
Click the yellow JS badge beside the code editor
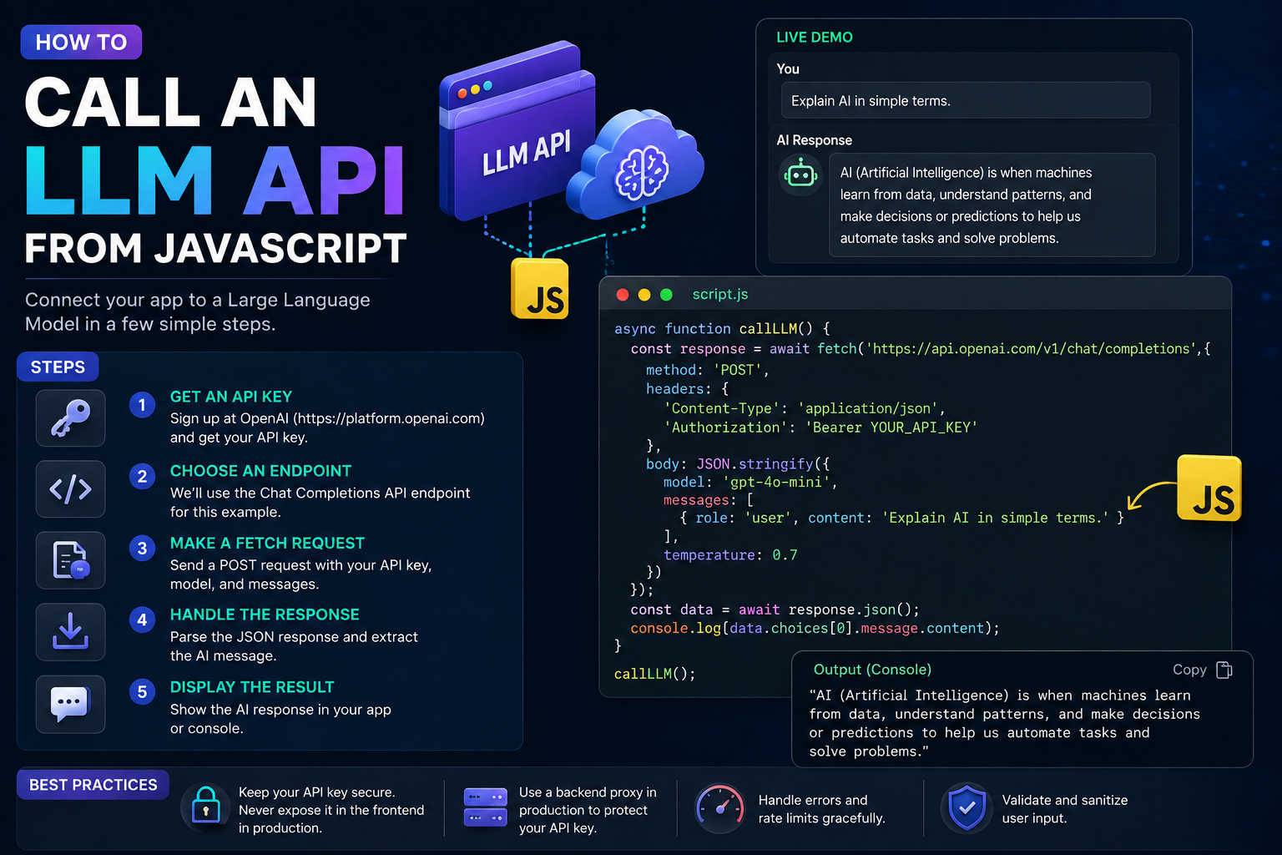tap(1209, 489)
